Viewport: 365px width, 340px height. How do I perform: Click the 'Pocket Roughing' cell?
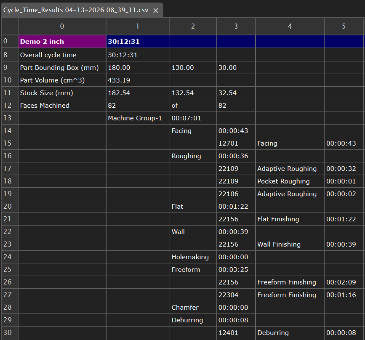[290, 181]
